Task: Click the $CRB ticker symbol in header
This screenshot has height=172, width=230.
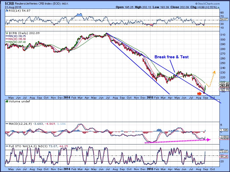Action: (x=9, y=4)
